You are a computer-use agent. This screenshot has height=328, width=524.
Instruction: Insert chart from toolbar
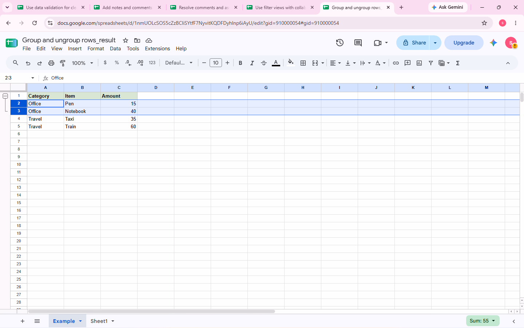click(419, 63)
